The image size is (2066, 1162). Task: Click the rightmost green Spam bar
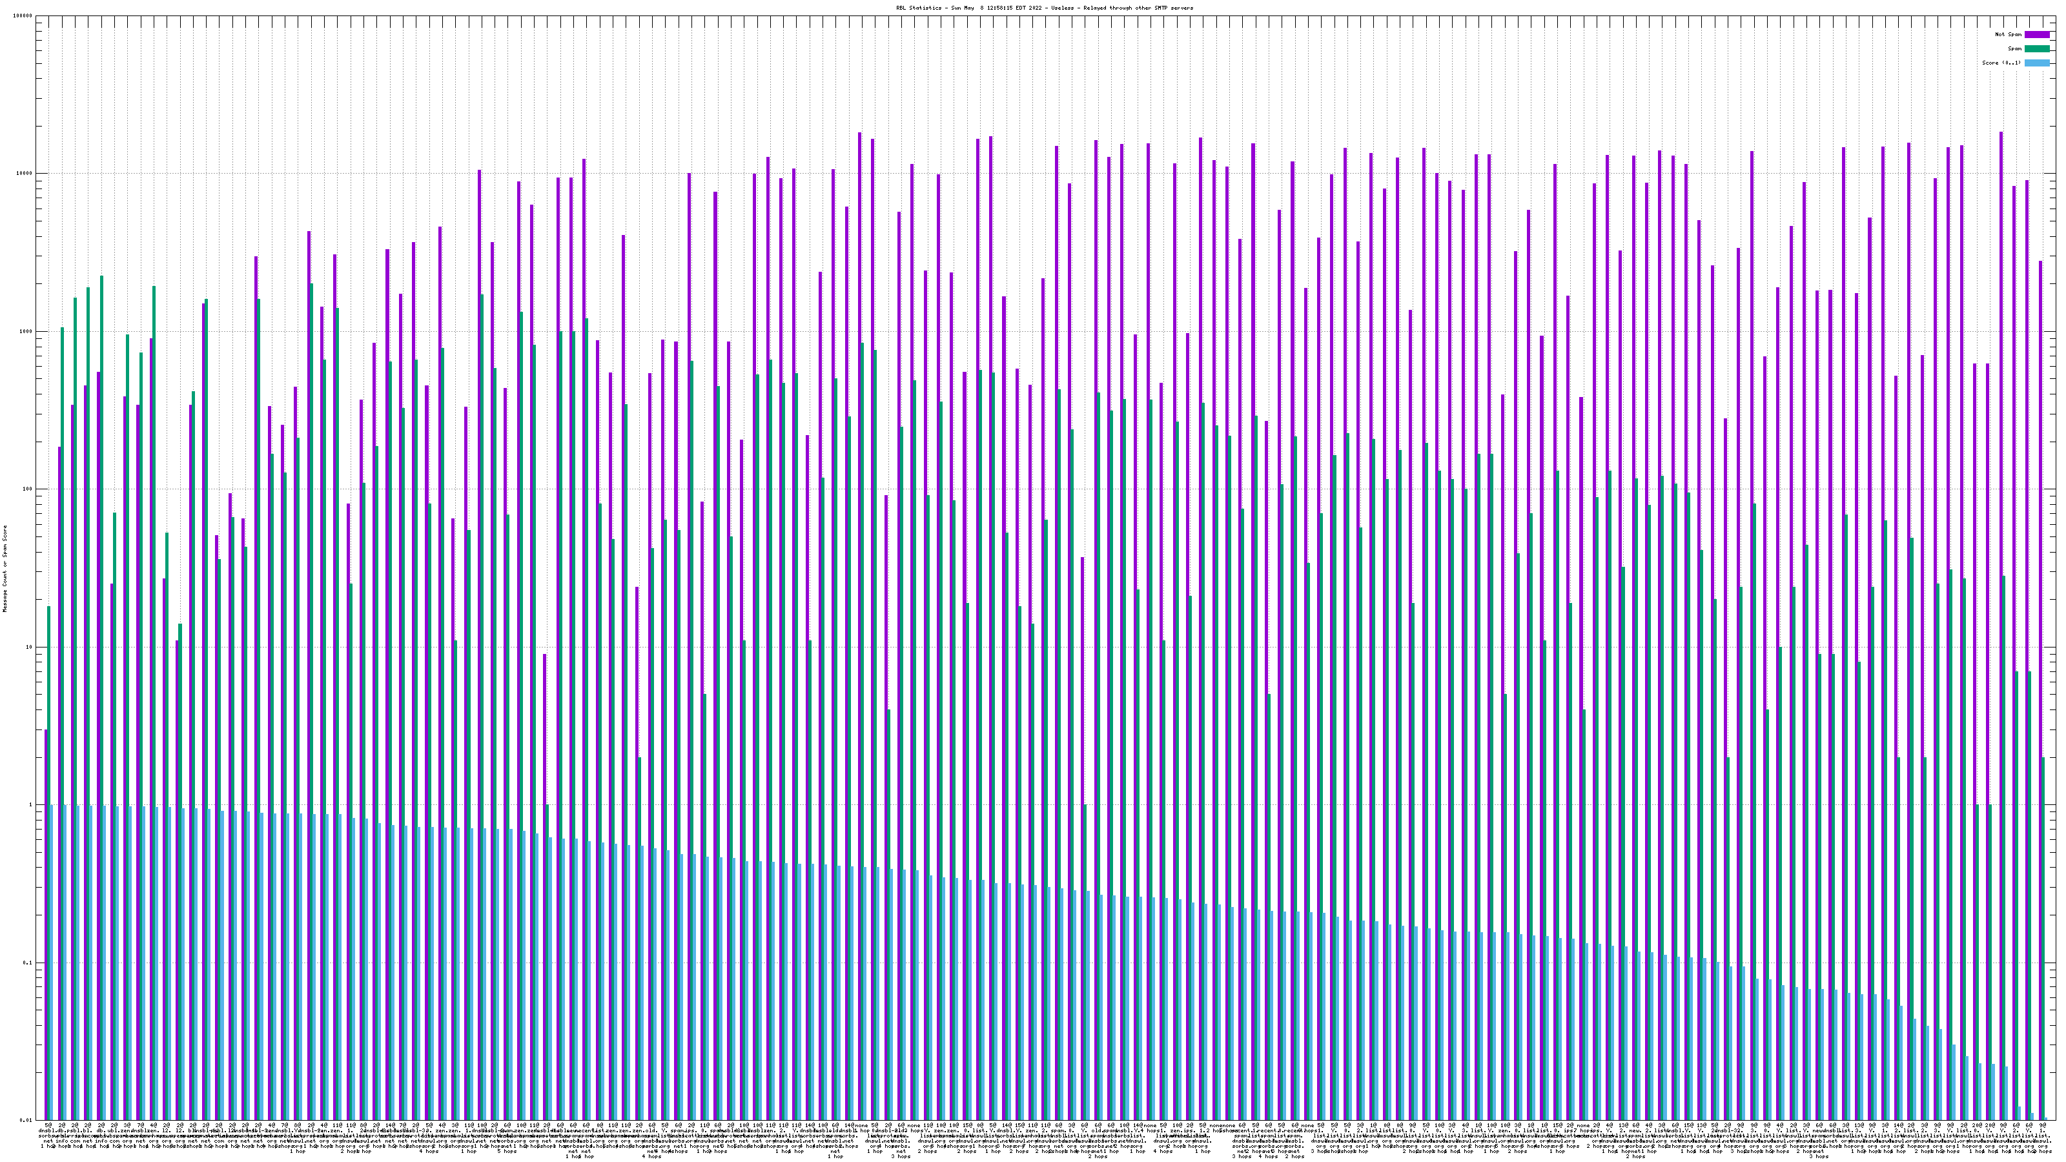click(x=2043, y=938)
